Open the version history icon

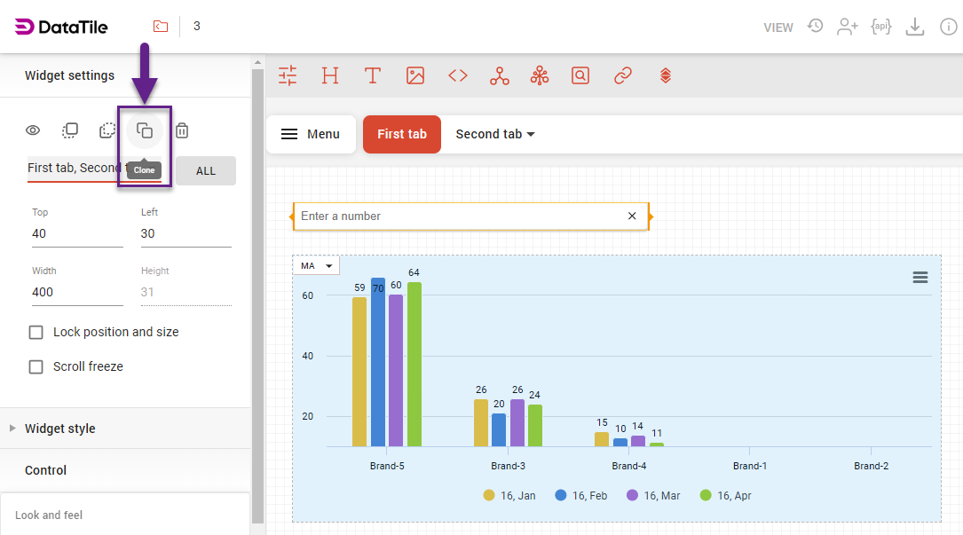click(815, 27)
